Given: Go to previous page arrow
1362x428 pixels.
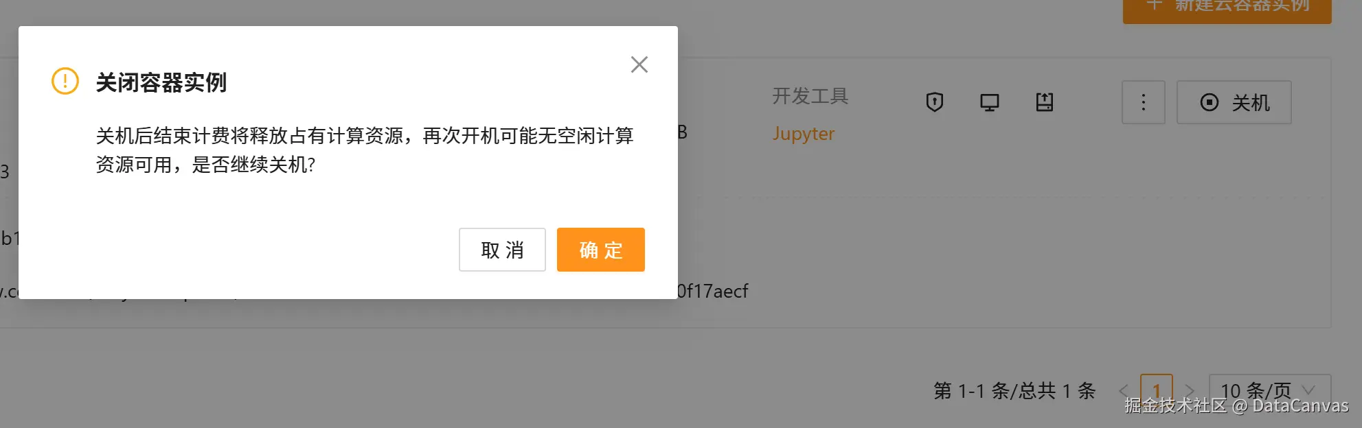Looking at the screenshot, I should 1124,391.
